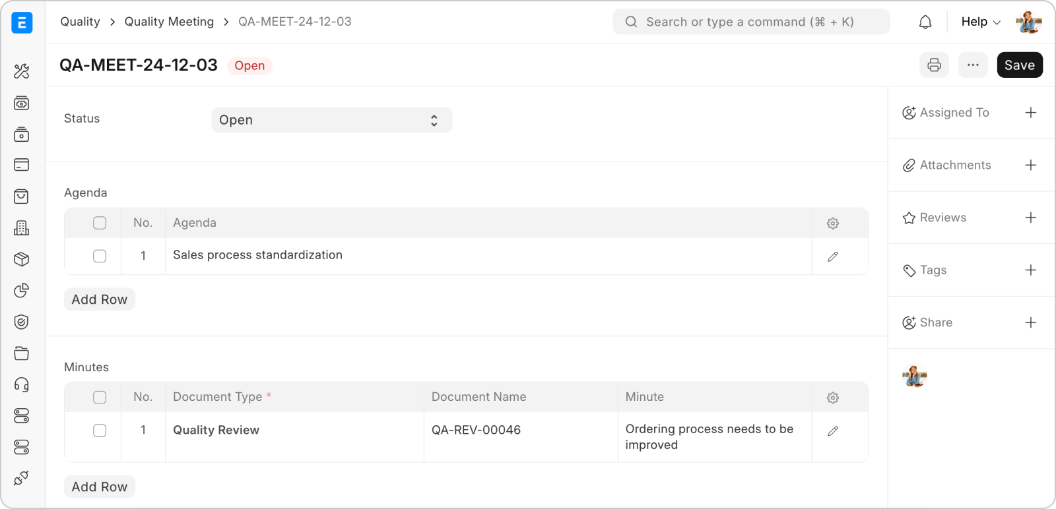Edit the Sales process standardization row
This screenshot has height=509, width=1056.
point(833,256)
